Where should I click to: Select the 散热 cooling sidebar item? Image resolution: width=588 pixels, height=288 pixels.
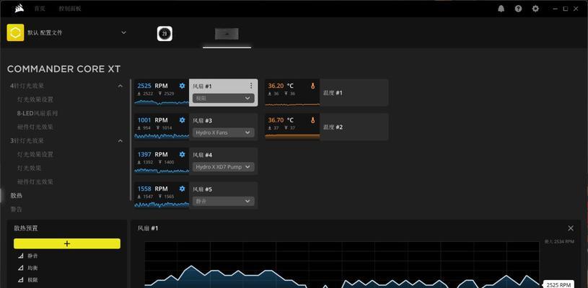point(16,196)
